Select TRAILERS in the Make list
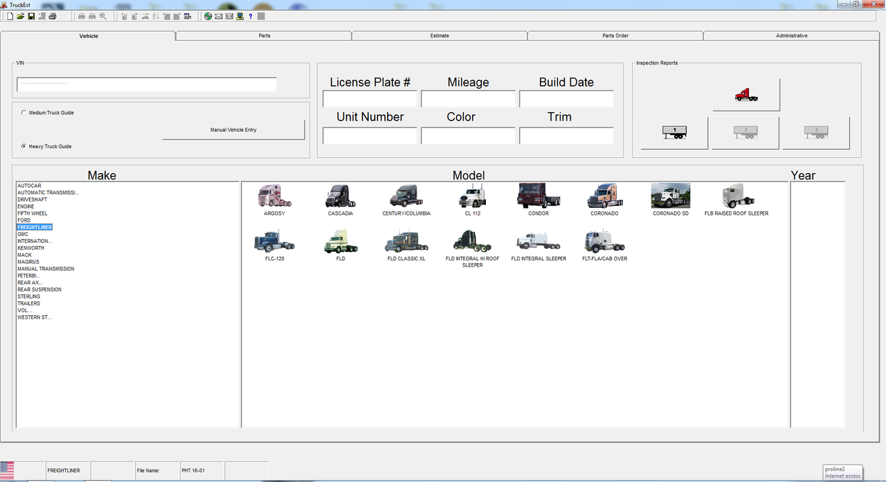Viewport: 886px width, 482px height. pyautogui.click(x=28, y=303)
